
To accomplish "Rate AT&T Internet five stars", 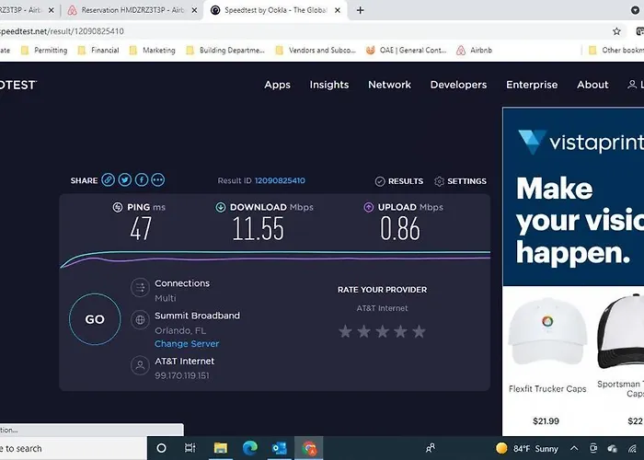I will tap(419, 331).
